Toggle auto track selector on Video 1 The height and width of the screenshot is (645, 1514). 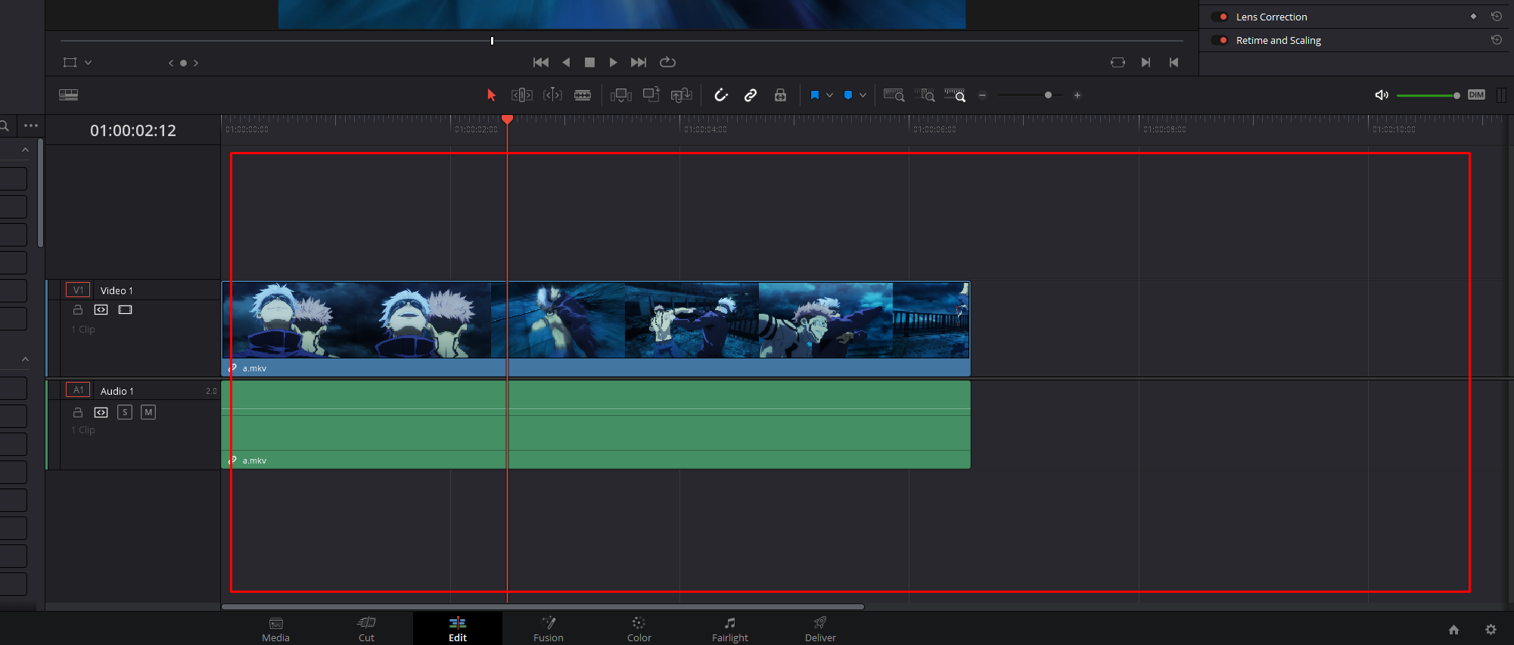coord(101,310)
